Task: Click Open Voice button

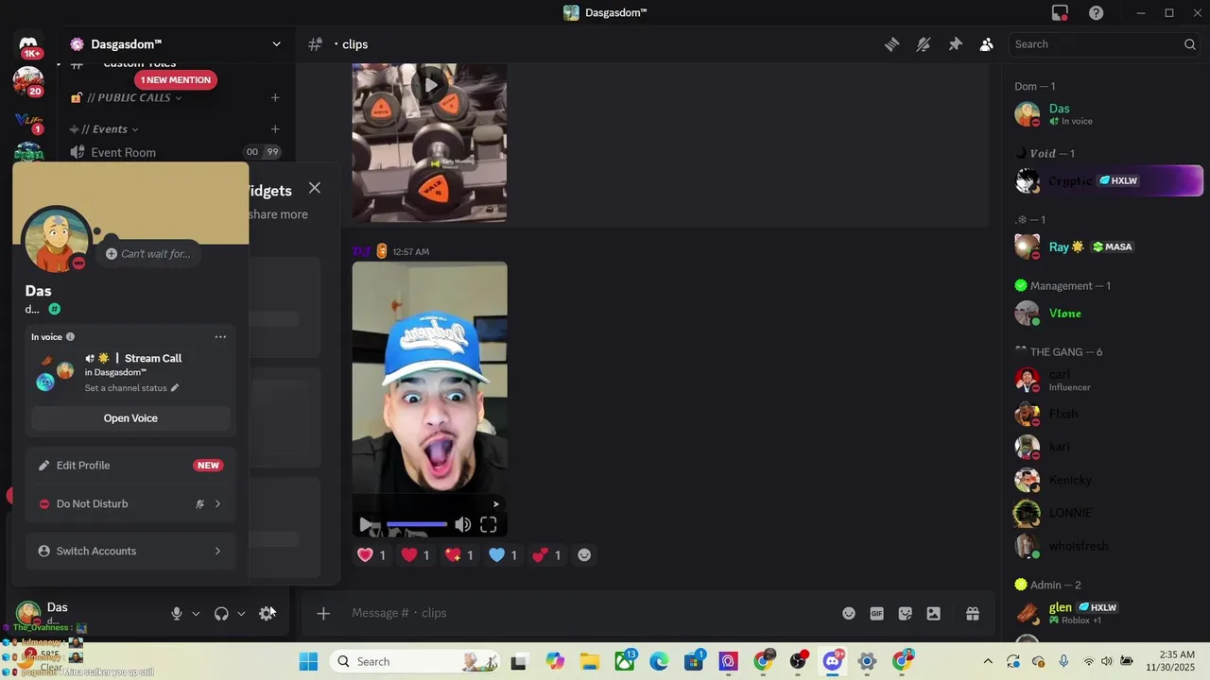Action: (130, 418)
